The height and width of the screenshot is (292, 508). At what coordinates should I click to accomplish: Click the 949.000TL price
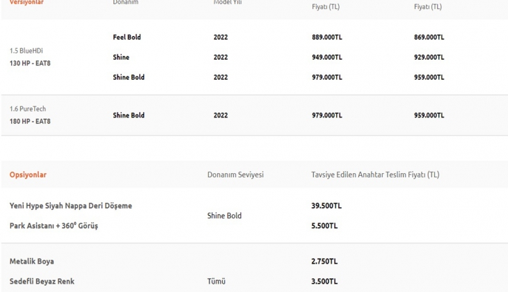327,57
